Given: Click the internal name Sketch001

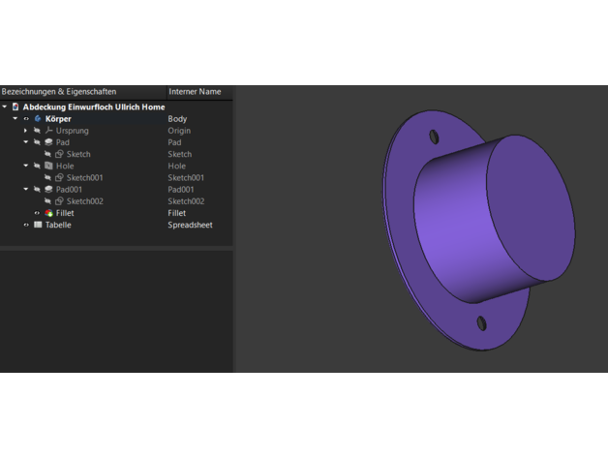Looking at the screenshot, I should coord(186,178).
